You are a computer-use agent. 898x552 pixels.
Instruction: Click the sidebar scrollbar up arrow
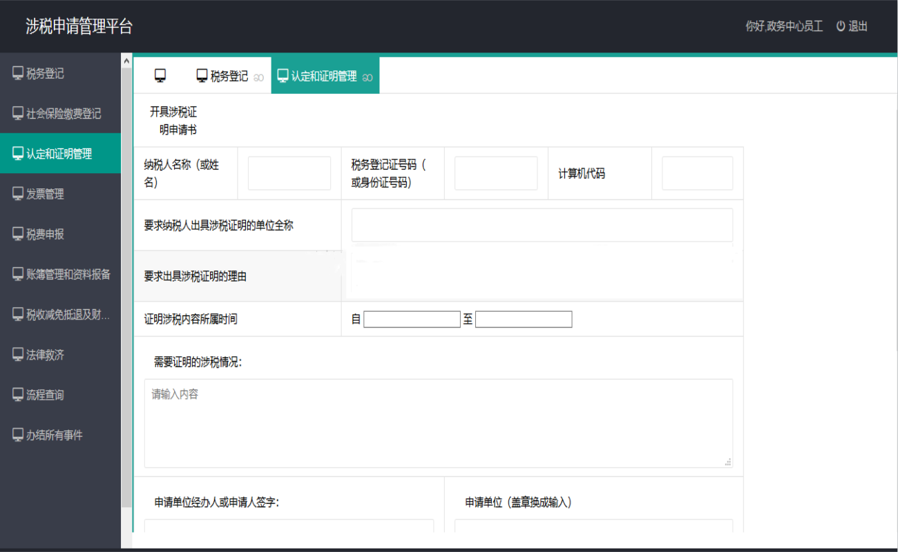click(126, 61)
